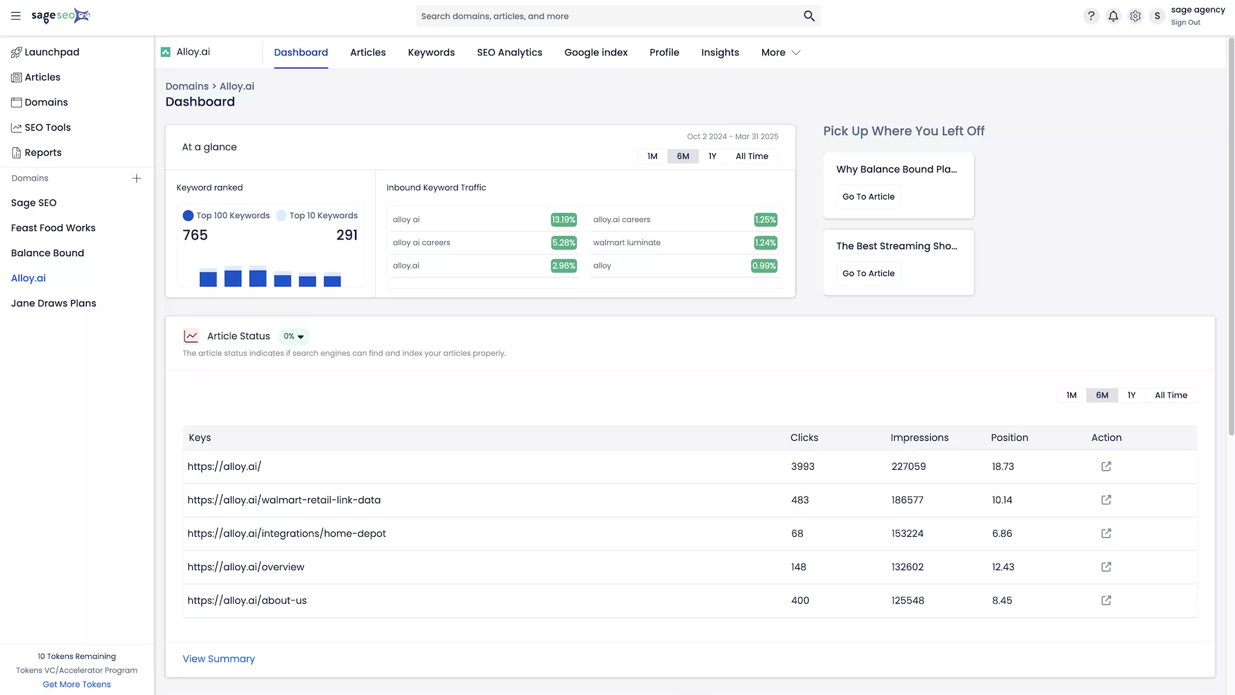Screen dimensions: 1235x695
Task: Open external link for alloy.ai/overview row
Action: [1106, 567]
